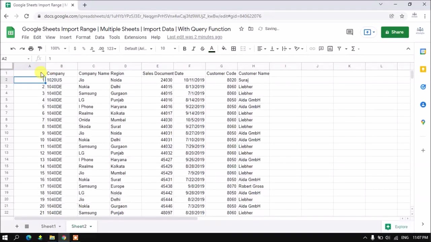431x242 pixels.
Task: Select the Paint format tool
Action: pos(40,49)
